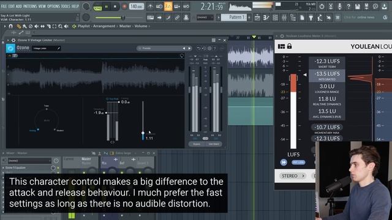Open the TOOLS menu

[66, 6]
